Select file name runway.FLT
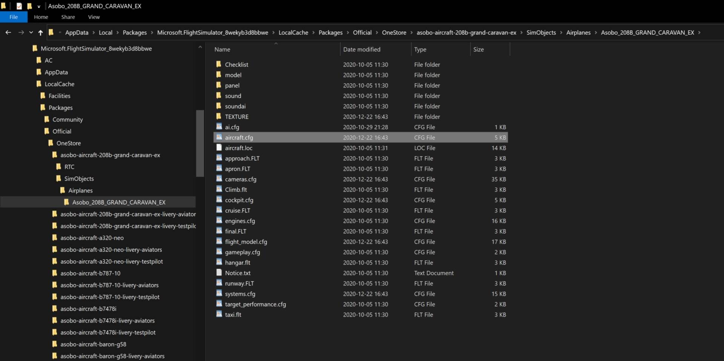 [x=239, y=283]
